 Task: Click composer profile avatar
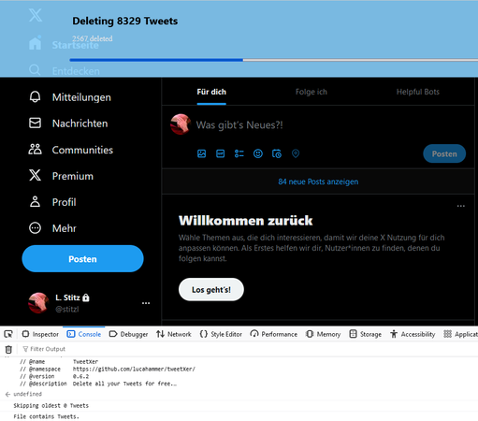pos(181,124)
